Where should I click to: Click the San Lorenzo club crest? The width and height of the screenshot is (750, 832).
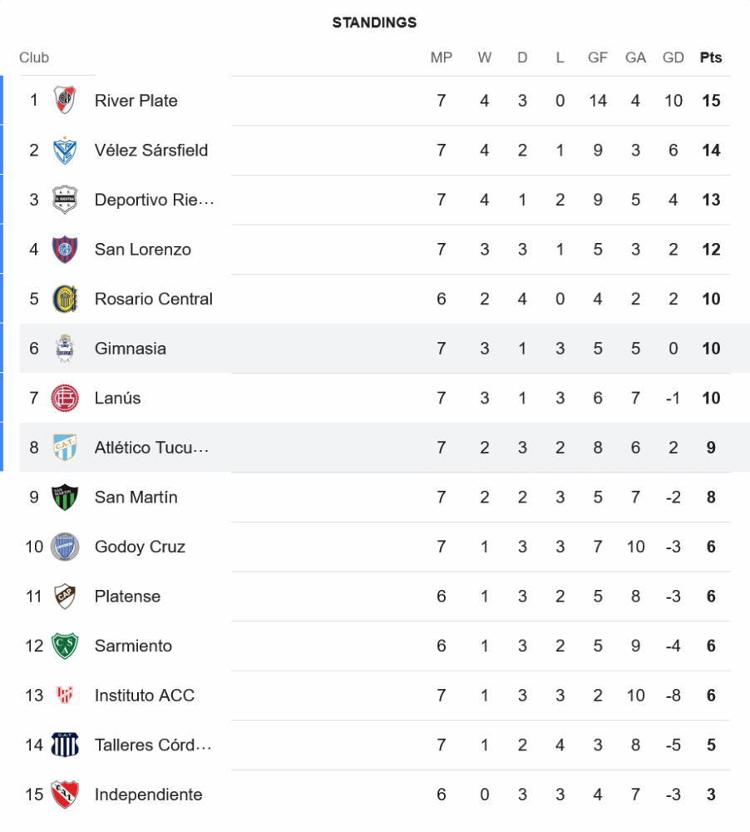click(65, 250)
